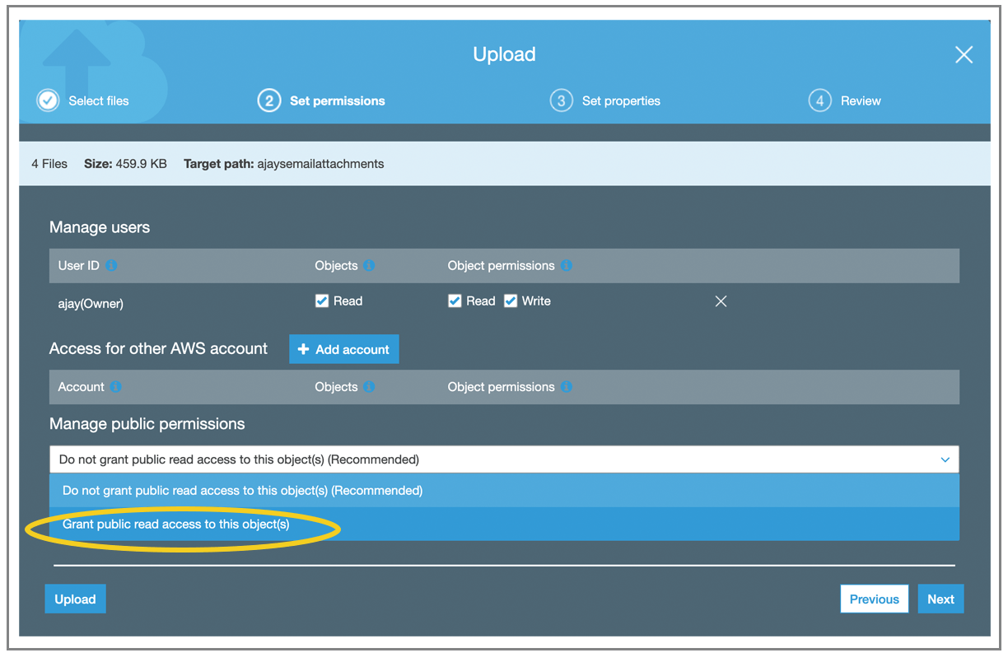Viewport: 1008px width, 662px height.
Task: Click the step 3 circle icon
Action: click(561, 100)
